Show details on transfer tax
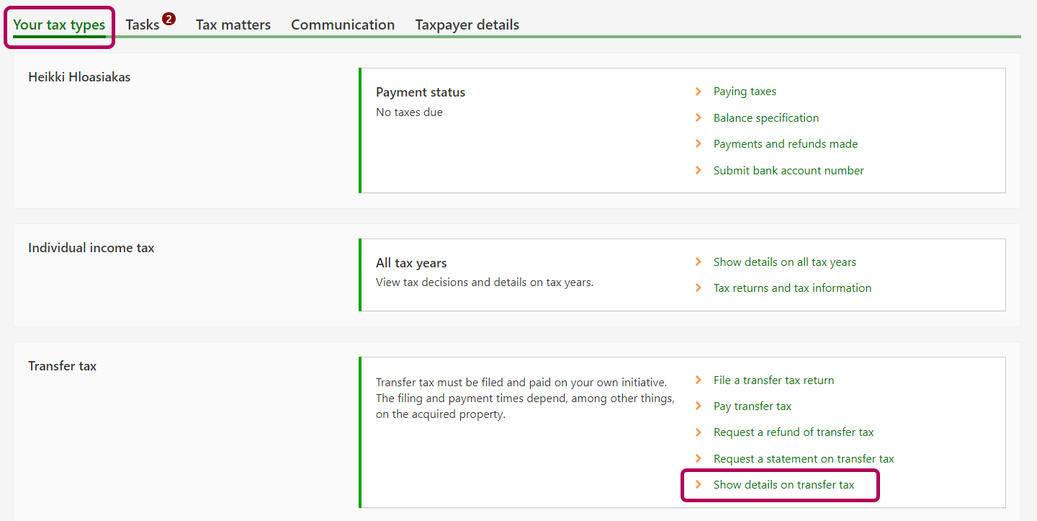Image resolution: width=1037 pixels, height=521 pixels. [x=784, y=485]
